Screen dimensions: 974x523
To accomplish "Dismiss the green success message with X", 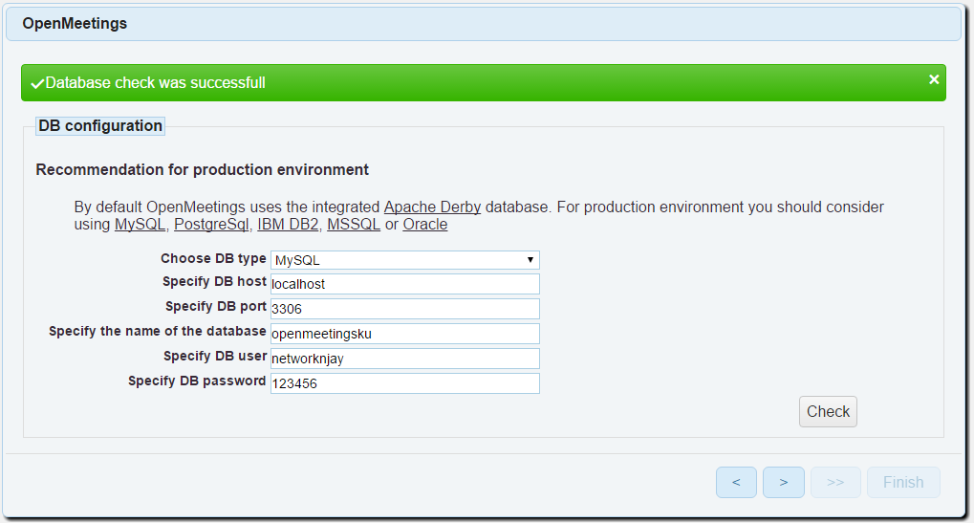I will pyautogui.click(x=934, y=79).
